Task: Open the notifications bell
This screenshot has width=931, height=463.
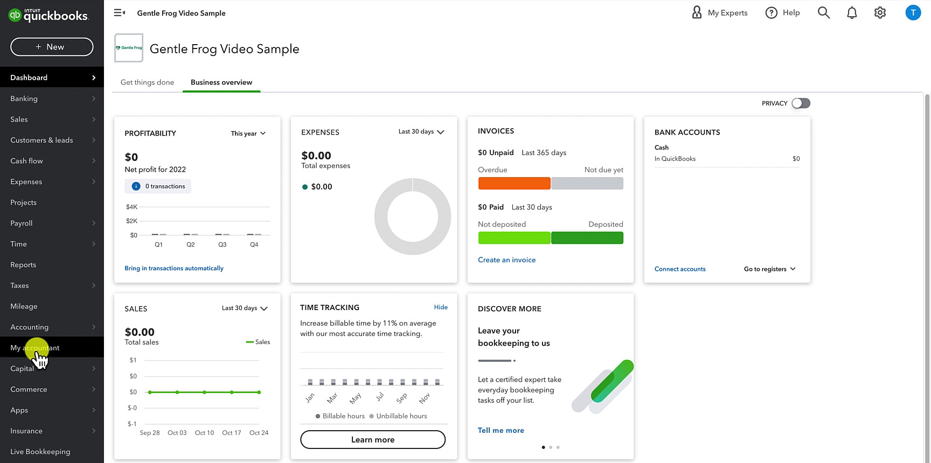Action: point(852,13)
